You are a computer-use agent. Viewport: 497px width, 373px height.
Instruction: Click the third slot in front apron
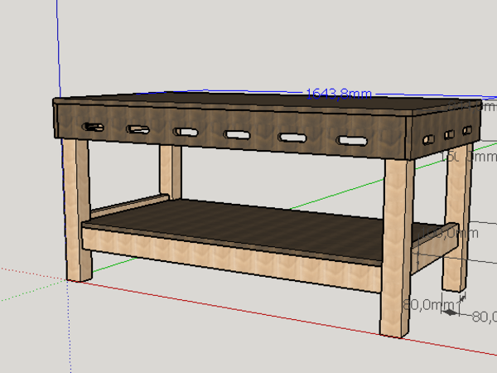(x=186, y=132)
